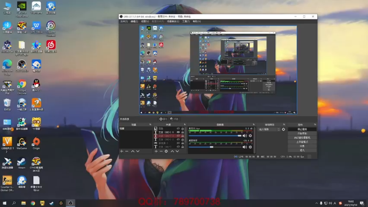Screen dimensions: 368x207
Task: Pop out the controls dock with its header icon
Action: 315,125
